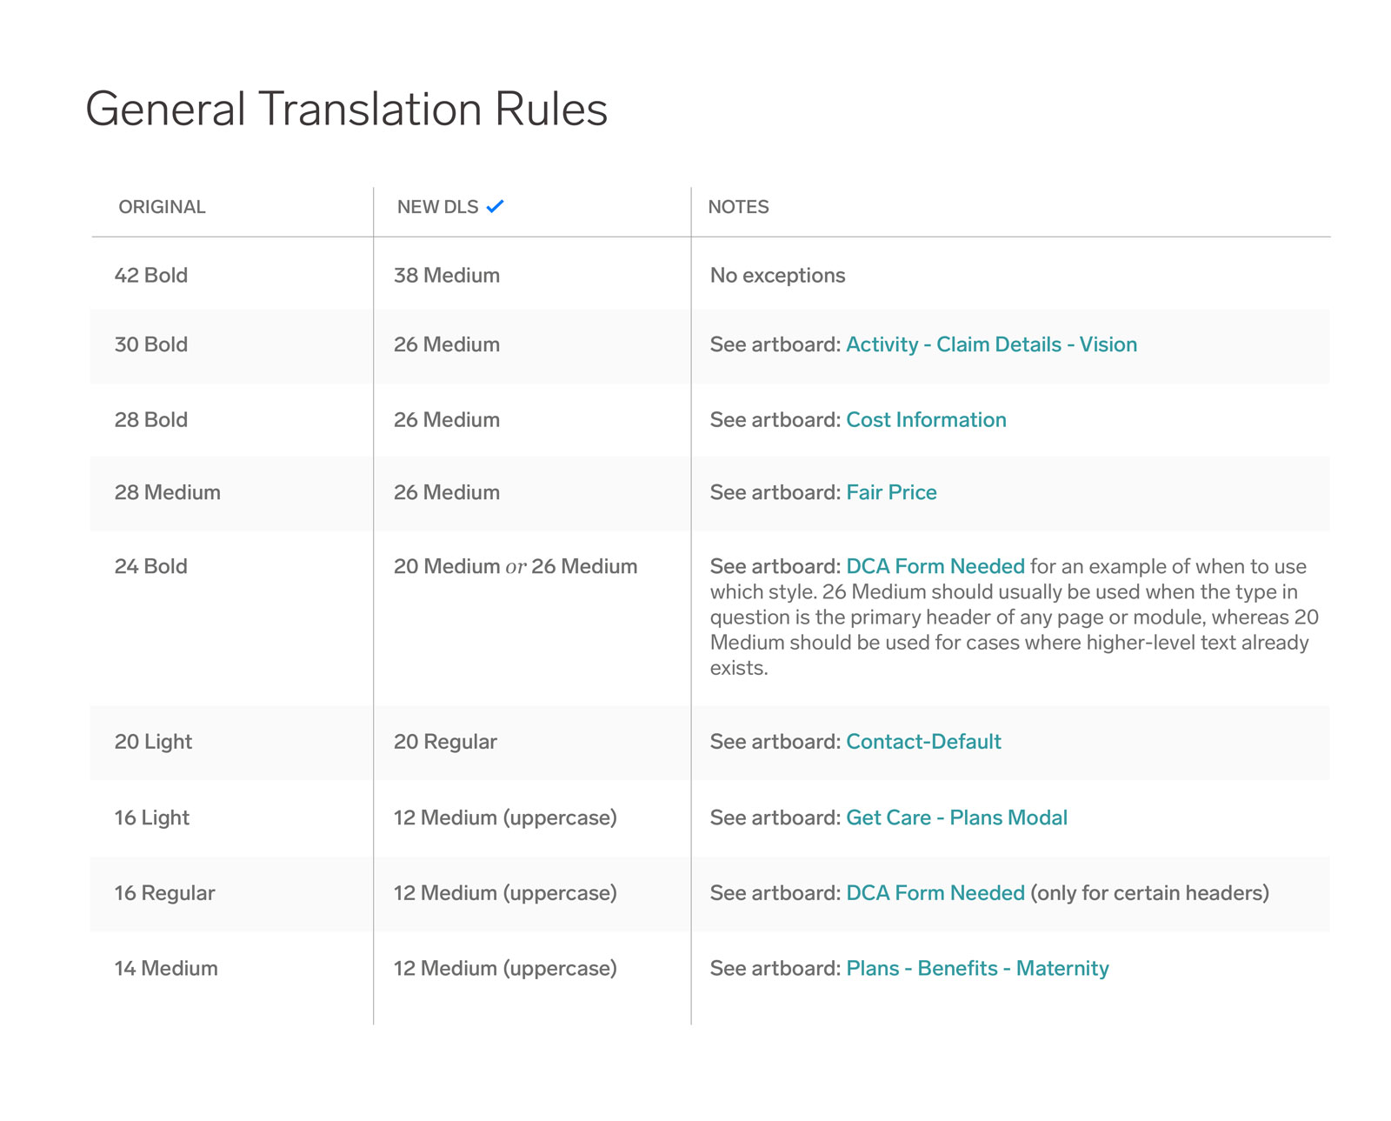The height and width of the screenshot is (1121, 1391).
Task: Open the Get Care - Plans Modal link
Action: (956, 817)
